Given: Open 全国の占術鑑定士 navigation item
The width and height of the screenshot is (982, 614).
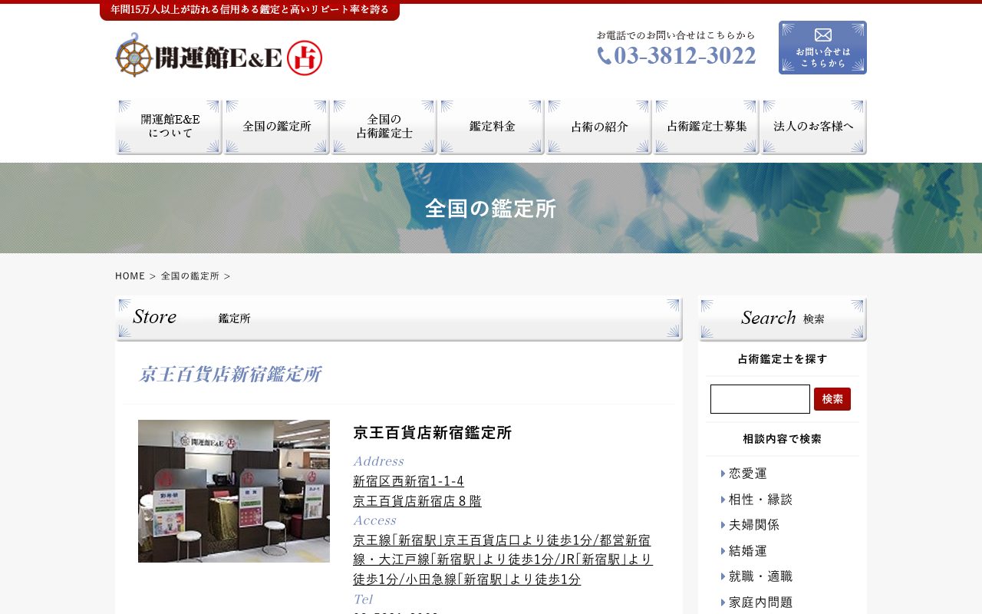Looking at the screenshot, I should (384, 127).
